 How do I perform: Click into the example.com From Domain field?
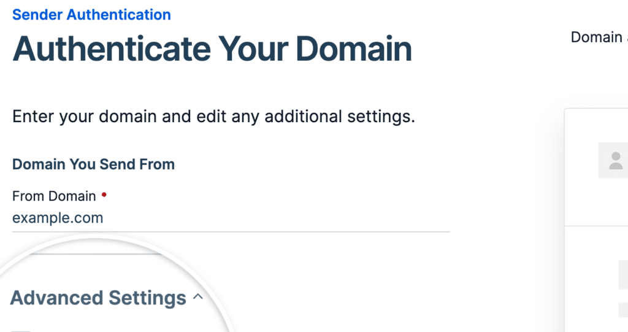pyautogui.click(x=231, y=218)
